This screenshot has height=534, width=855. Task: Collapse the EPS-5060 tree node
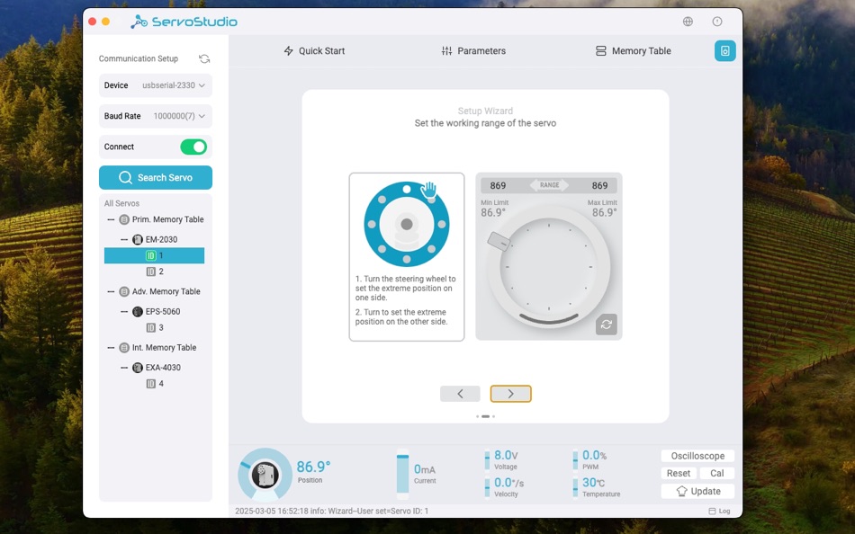[124, 312]
